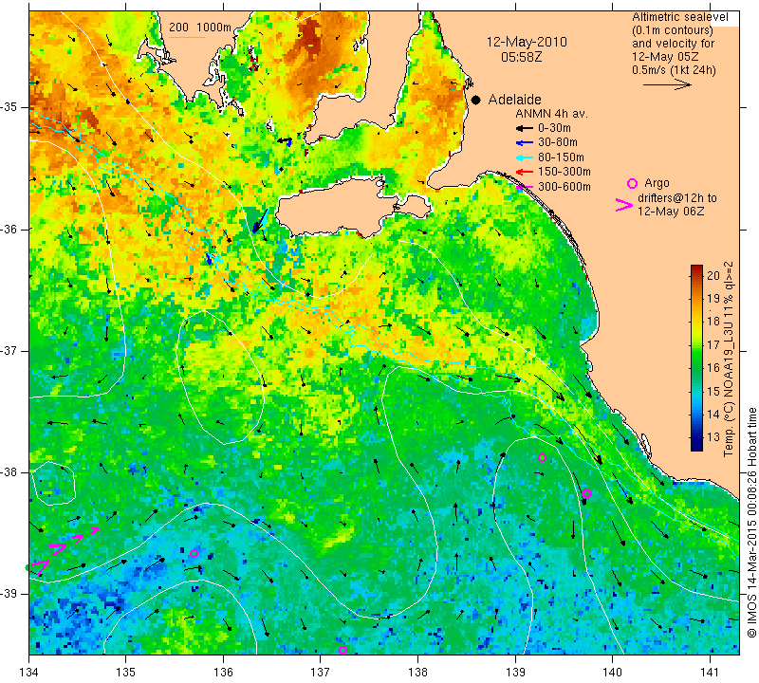Screen dimensions: 759x683
Task: Click the '80-150m' depth legend label
Action: click(561, 157)
